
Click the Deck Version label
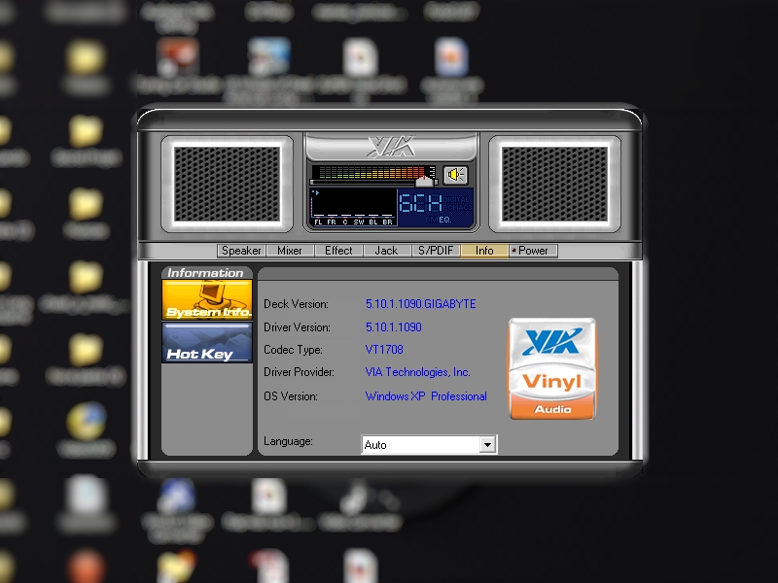coord(296,304)
